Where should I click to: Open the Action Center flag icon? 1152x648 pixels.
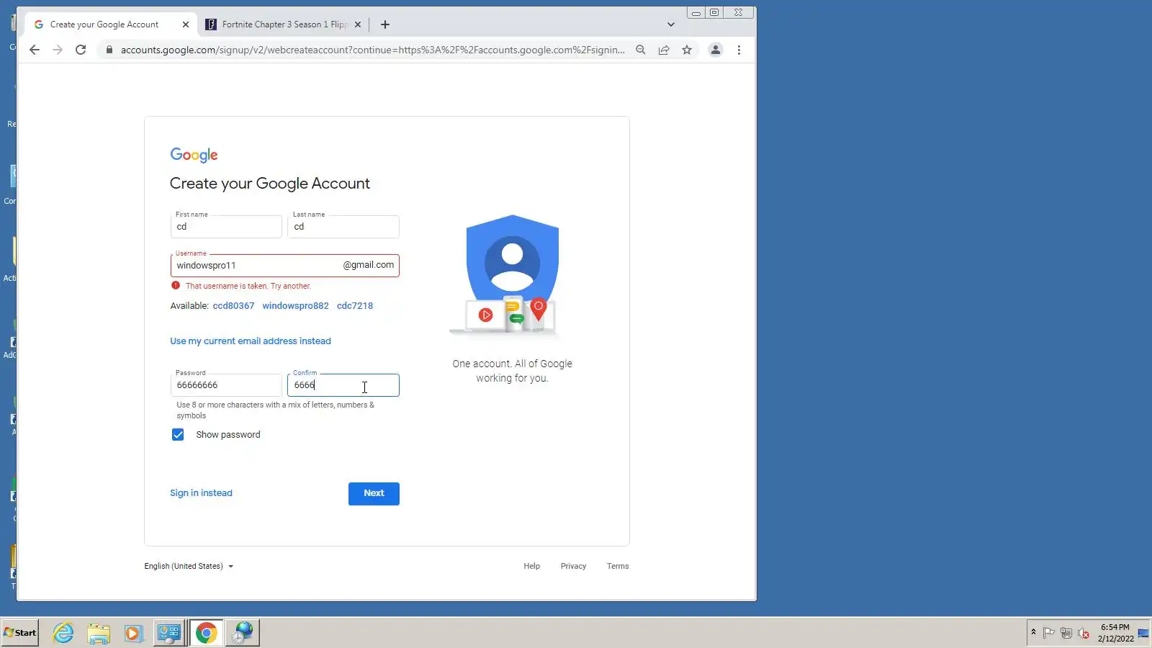pyautogui.click(x=1049, y=633)
